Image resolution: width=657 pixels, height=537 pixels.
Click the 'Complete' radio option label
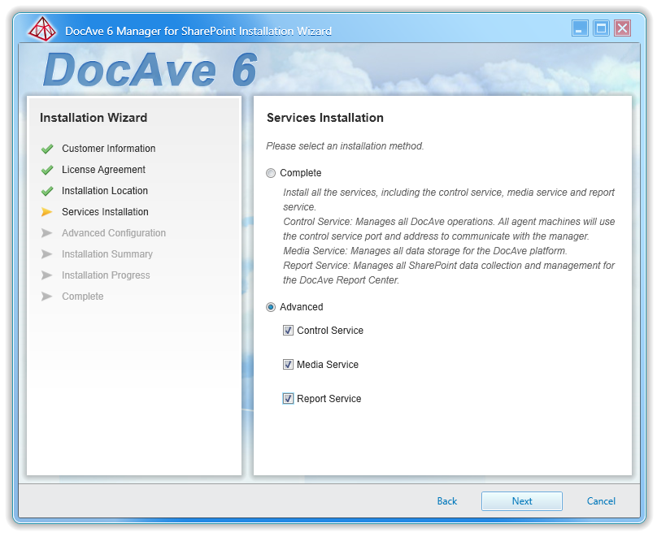coord(300,173)
